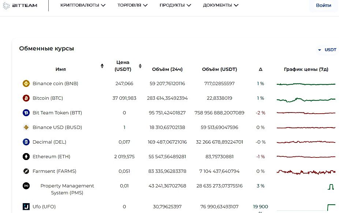339x213 pixels.
Task: Open Binance coin (BNB) row link
Action: pos(55,83)
